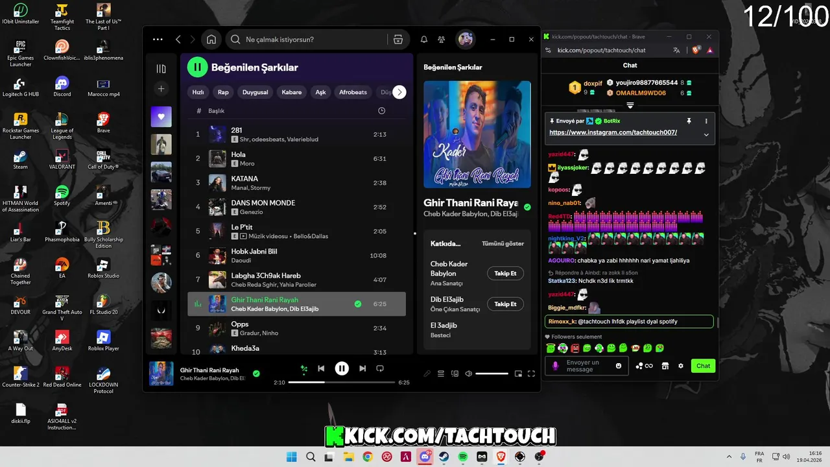Click Tümünü göster in credits section
The image size is (830, 467).
[x=503, y=244]
